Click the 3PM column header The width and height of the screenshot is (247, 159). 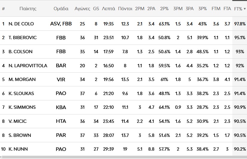point(178,9)
